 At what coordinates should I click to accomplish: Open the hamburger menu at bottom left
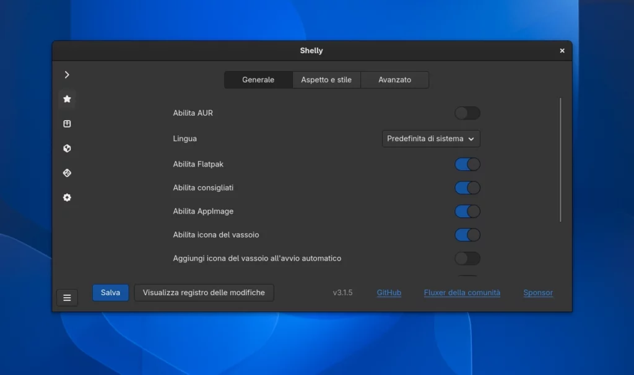67,298
